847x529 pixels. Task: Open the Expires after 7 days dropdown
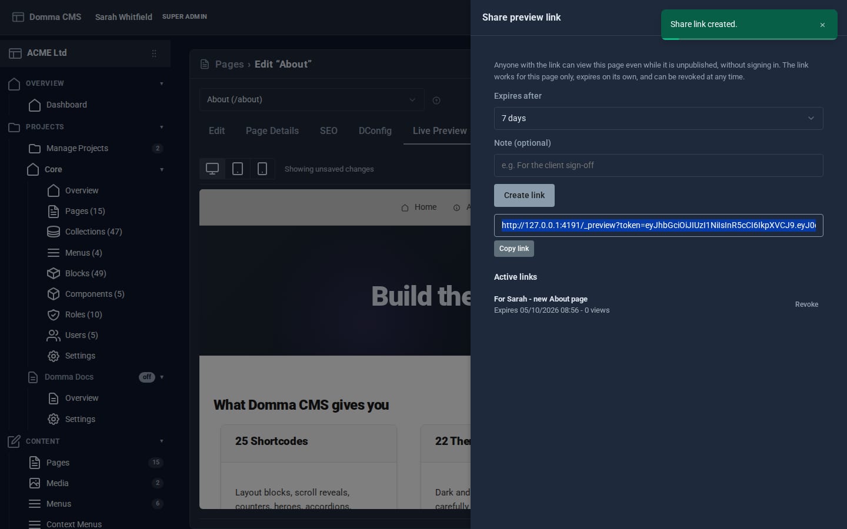(x=658, y=118)
